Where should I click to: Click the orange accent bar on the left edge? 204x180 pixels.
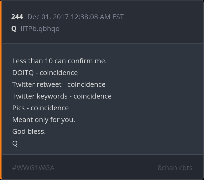pos(1,90)
